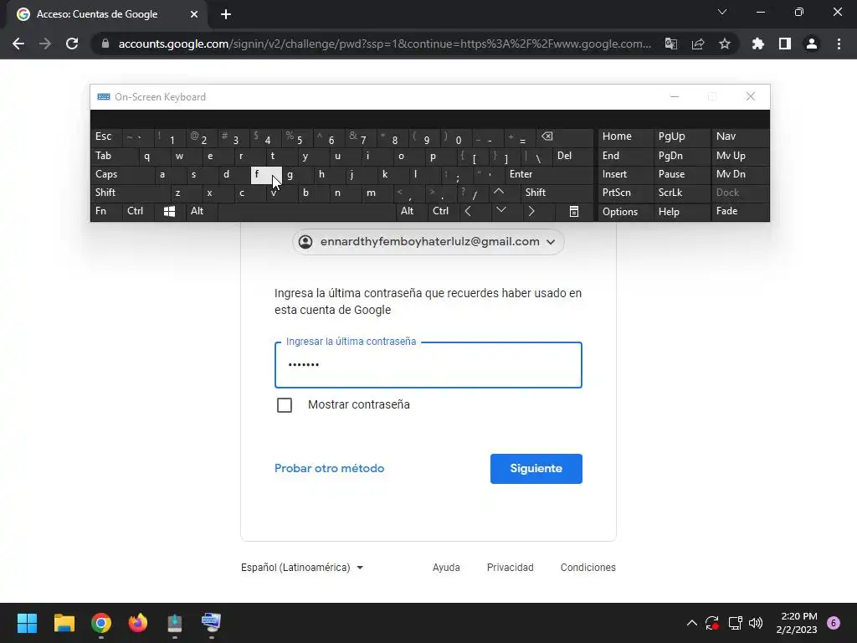Tap the Tab key on On-Screen Keyboard
The height and width of the screenshot is (643, 857).
pos(114,156)
